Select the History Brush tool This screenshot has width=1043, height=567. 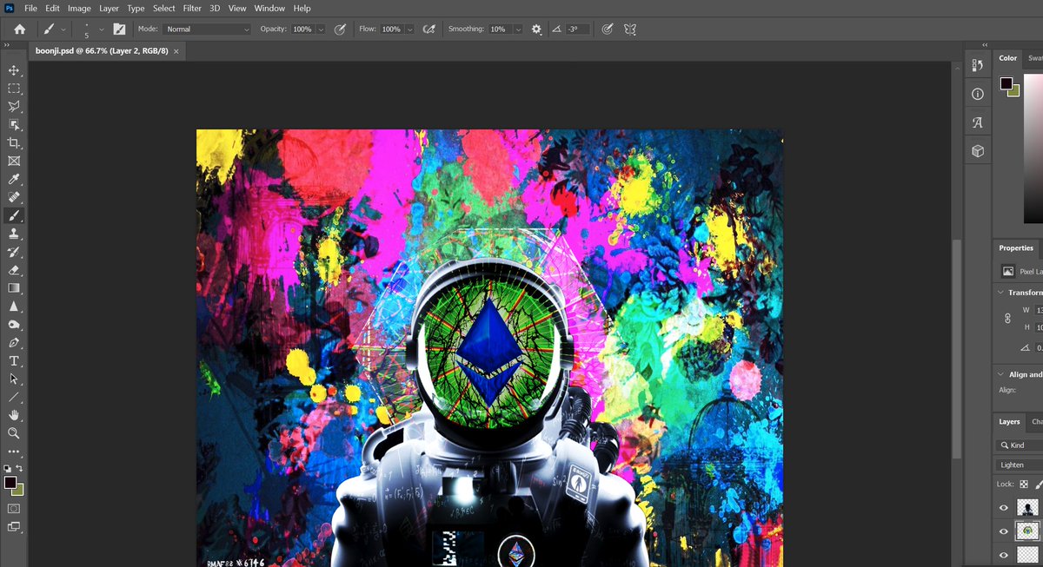click(x=14, y=253)
